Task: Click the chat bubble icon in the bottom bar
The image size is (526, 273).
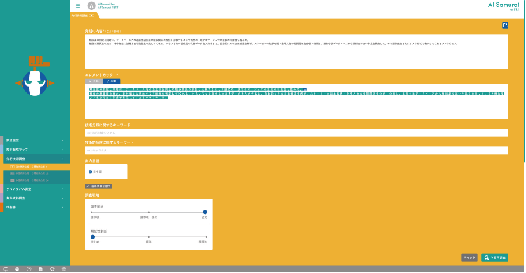Action: click(17, 269)
